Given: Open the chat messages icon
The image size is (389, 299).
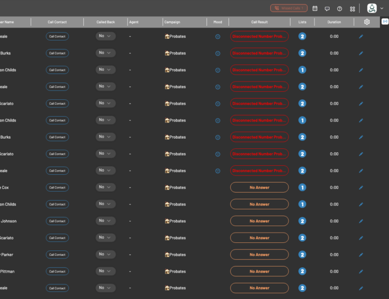Looking at the screenshot, I should pyautogui.click(x=327, y=9).
